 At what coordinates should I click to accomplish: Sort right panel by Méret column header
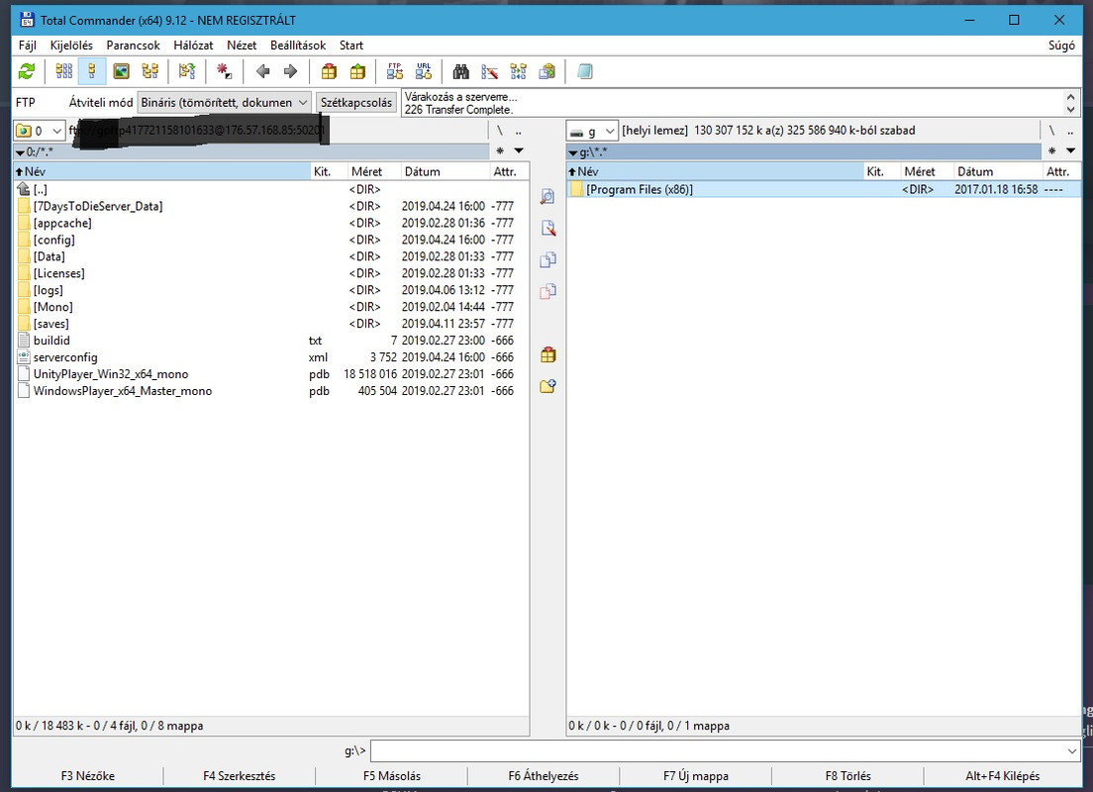coord(927,171)
